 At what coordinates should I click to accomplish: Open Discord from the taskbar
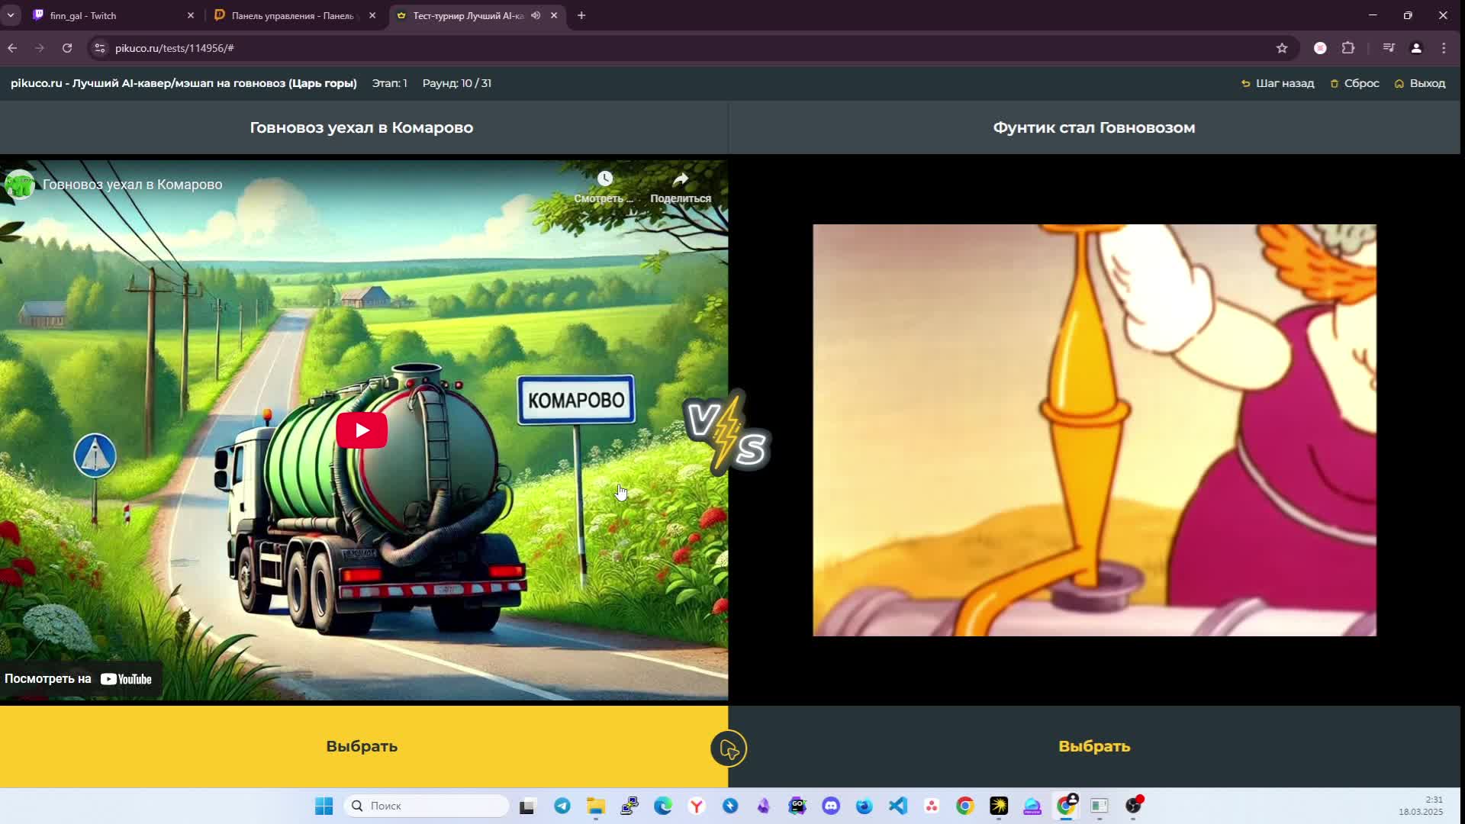pyautogui.click(x=831, y=806)
